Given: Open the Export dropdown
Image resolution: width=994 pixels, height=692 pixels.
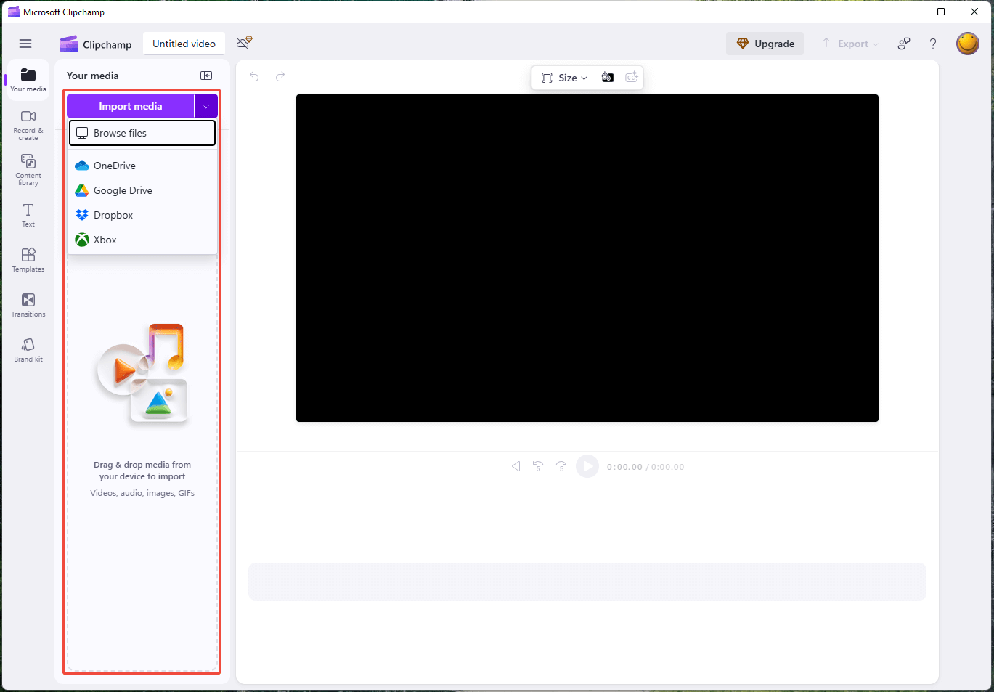Looking at the screenshot, I should 849,44.
